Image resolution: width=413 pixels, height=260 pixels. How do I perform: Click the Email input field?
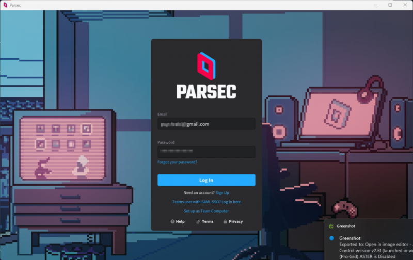click(x=206, y=124)
